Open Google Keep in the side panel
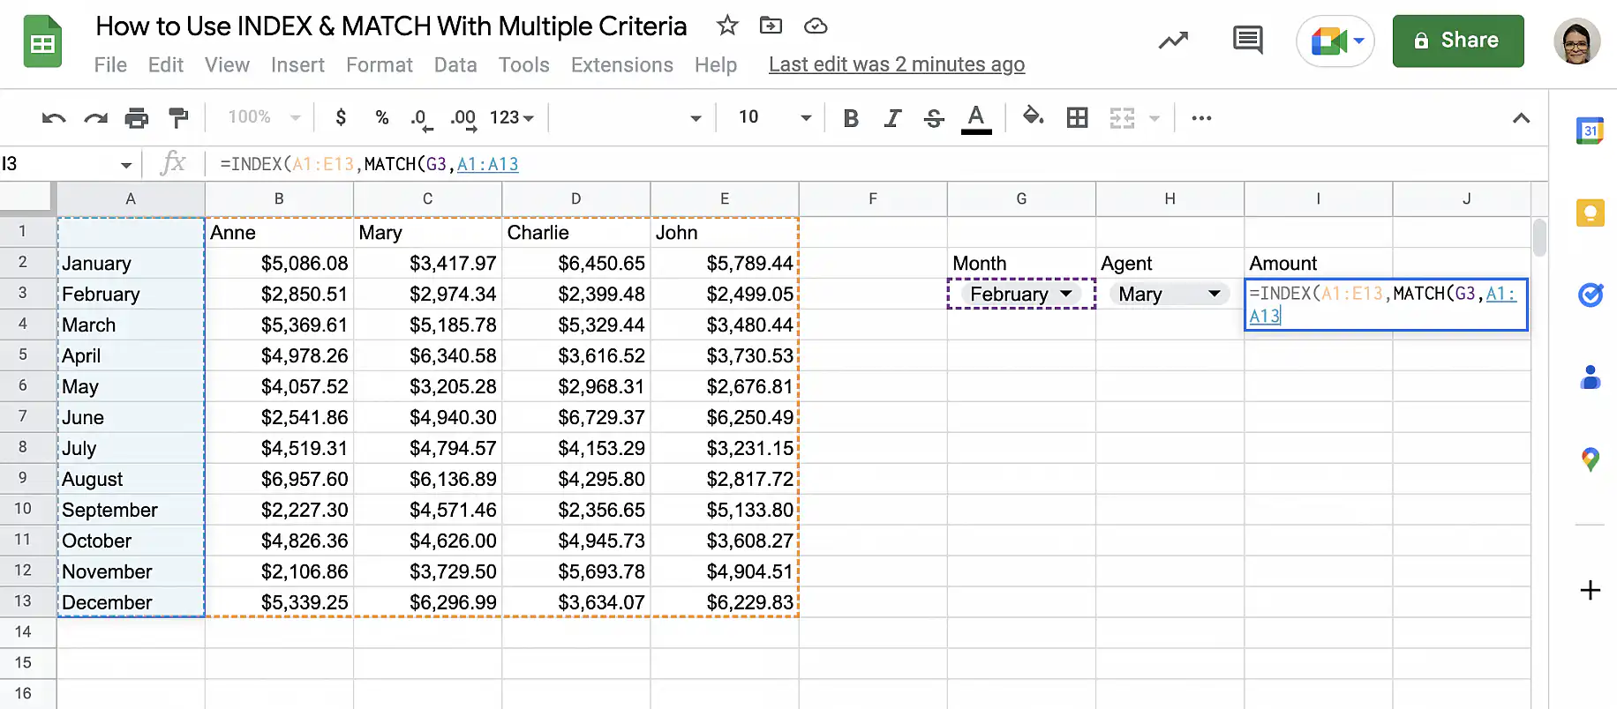 [x=1590, y=213]
